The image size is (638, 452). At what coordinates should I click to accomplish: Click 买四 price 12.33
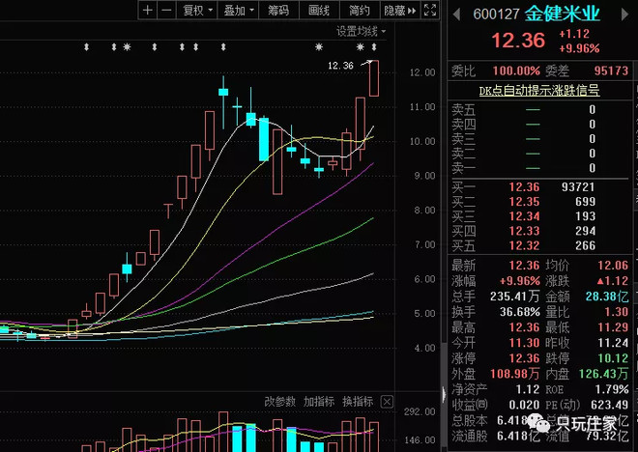pos(524,231)
